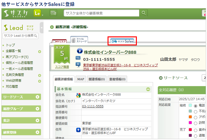Switch to the MAP tab
Image resolution: width=207 pixels, height=140 pixels.
click(81, 79)
